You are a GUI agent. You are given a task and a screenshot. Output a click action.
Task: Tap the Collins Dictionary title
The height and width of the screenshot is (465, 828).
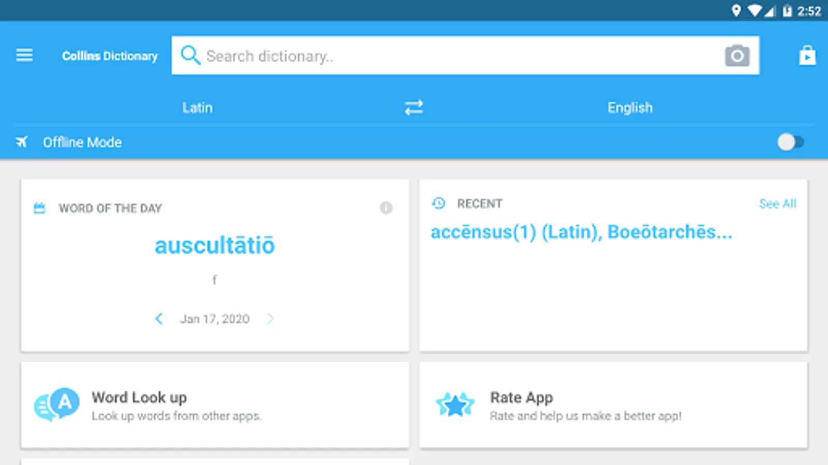tap(110, 56)
